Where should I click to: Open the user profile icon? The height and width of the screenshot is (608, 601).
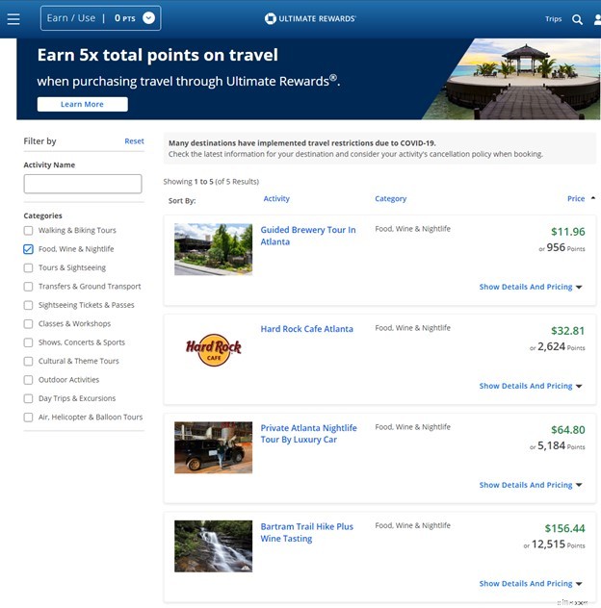click(x=597, y=19)
